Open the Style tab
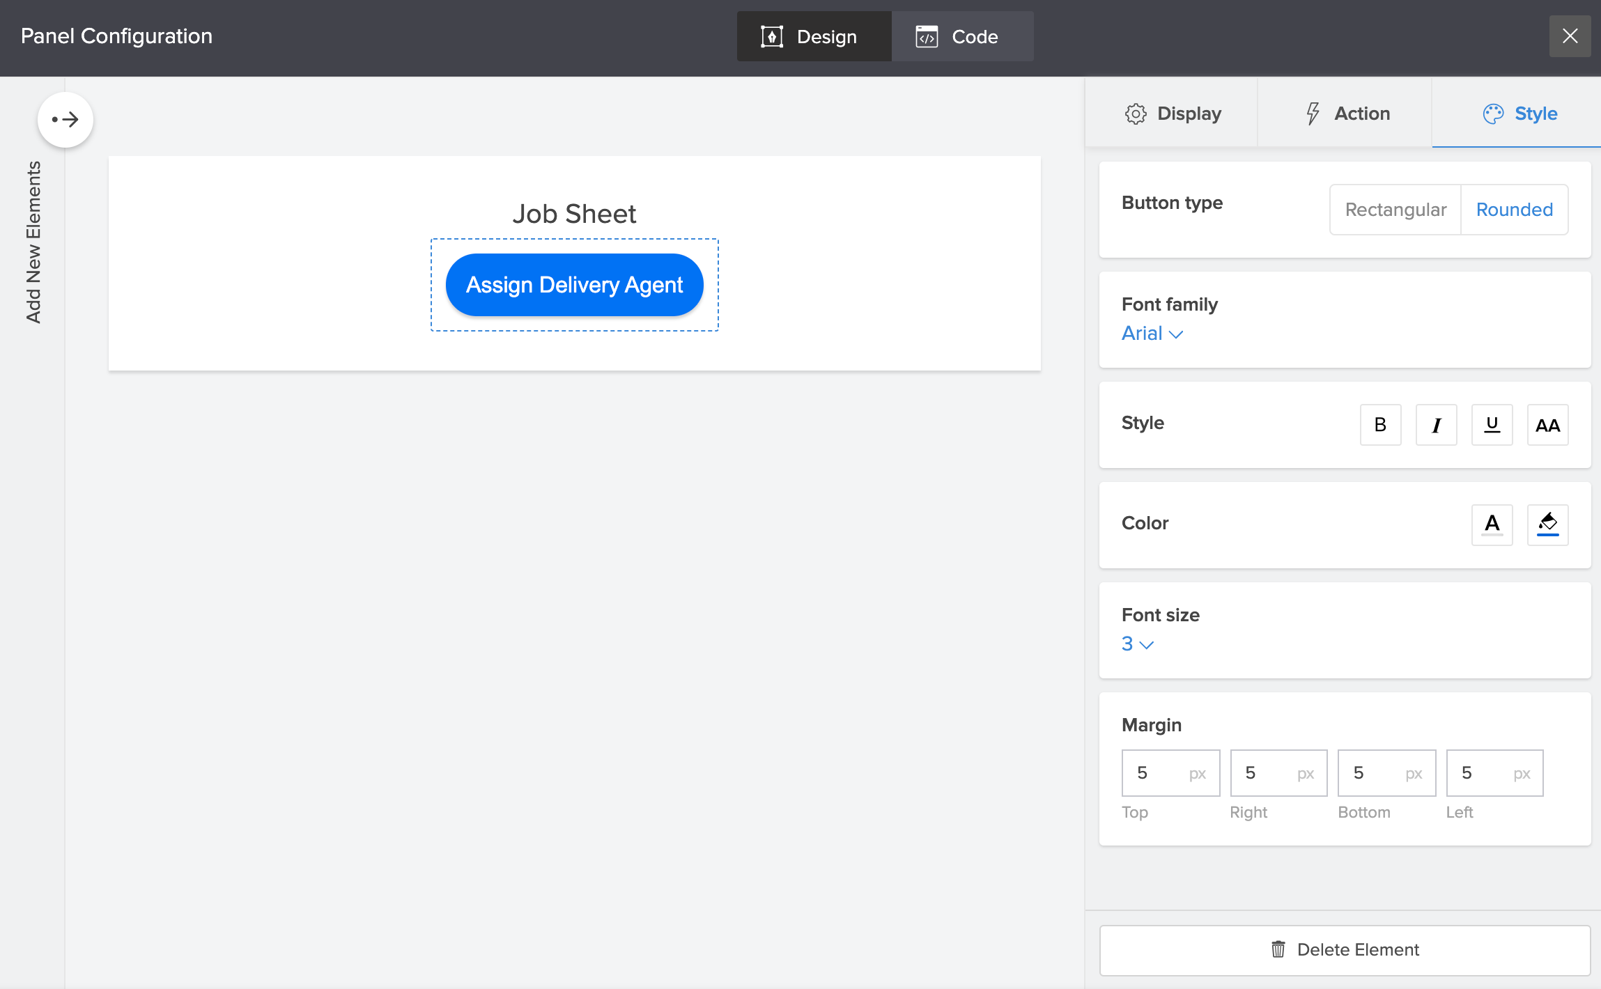This screenshot has width=1601, height=989. [x=1519, y=114]
